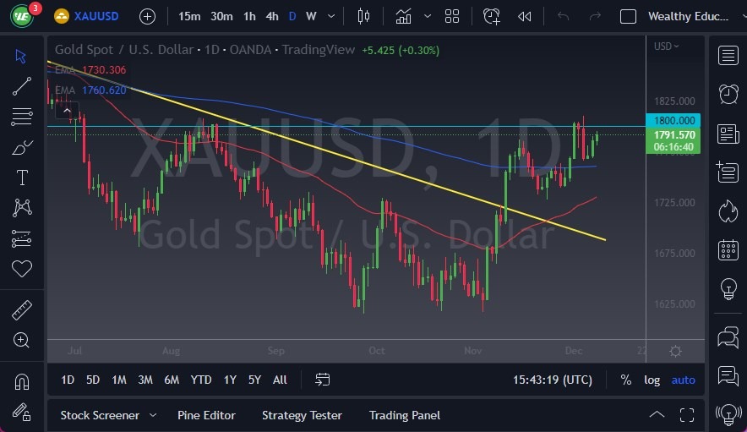Open the calendar panel in right sidebar
Screen dimensions: 747x432
click(x=727, y=250)
